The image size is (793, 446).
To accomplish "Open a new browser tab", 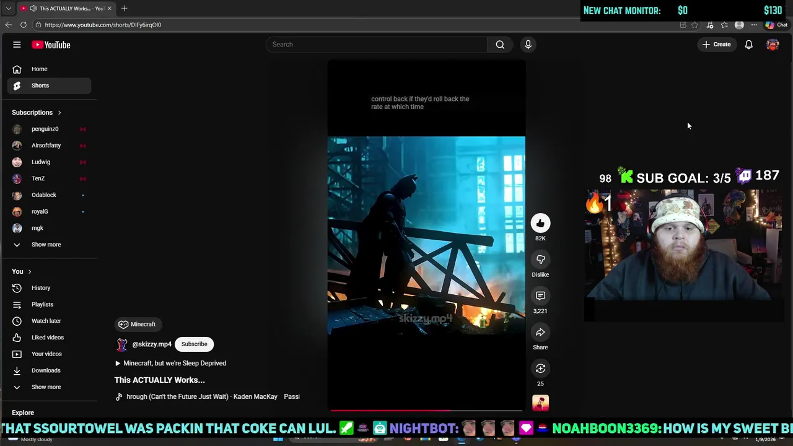I will pos(124,8).
